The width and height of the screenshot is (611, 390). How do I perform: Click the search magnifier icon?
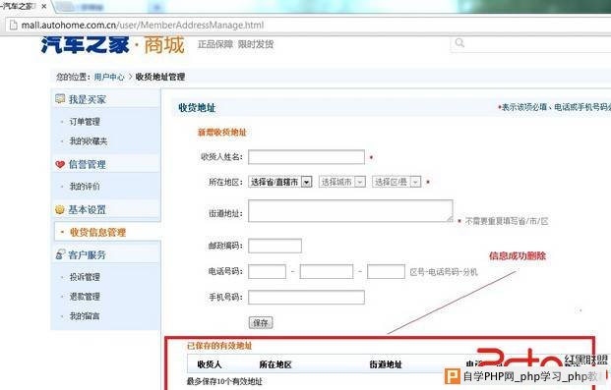(459, 42)
